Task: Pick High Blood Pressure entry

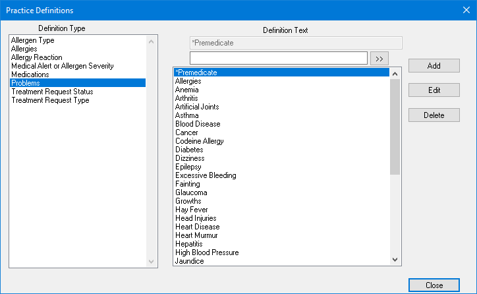Action: coord(207,252)
